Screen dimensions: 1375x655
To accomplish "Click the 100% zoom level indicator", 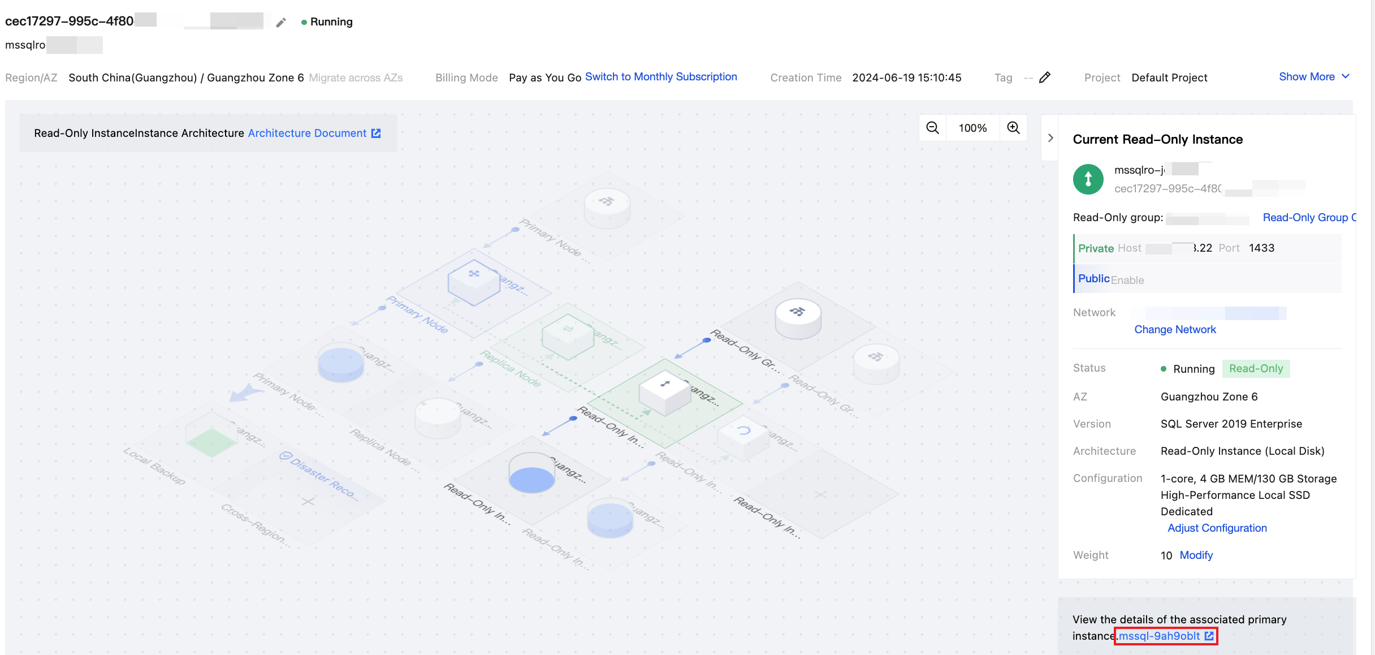I will [x=972, y=128].
